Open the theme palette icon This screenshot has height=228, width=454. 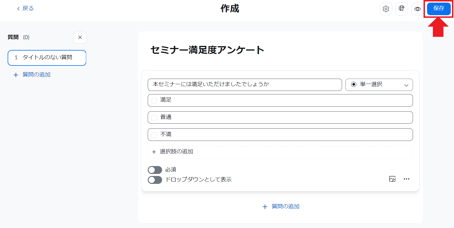click(x=402, y=9)
